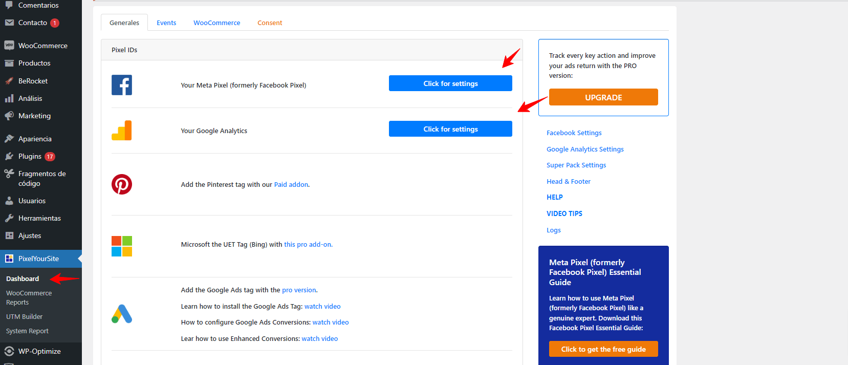Screen dimensions: 848x365
Task: Click the Microsoft logo icon
Action: tap(122, 246)
